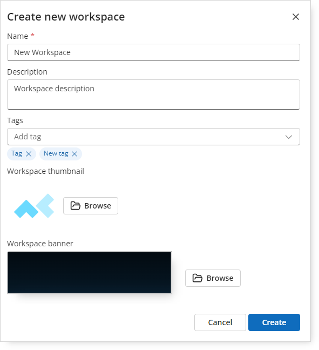
Task: Click folder icon beside banner Browse
Action: [x=198, y=278]
